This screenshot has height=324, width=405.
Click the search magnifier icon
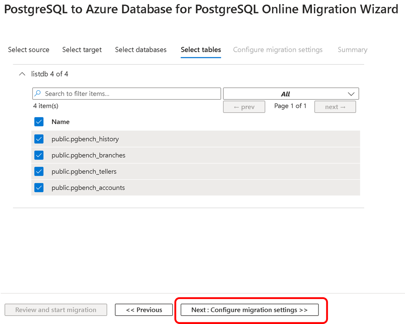[x=38, y=93]
